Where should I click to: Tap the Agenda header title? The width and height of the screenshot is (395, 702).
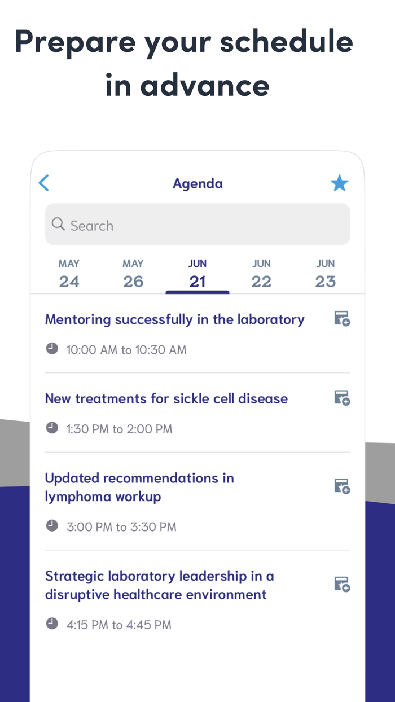click(197, 183)
